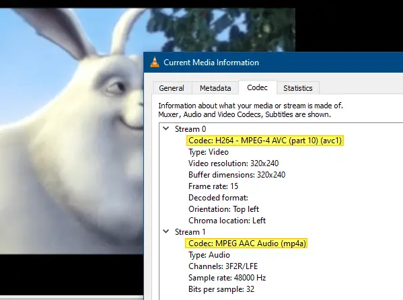This screenshot has height=300, width=403.
Task: Open the Metadata tab
Action: click(215, 88)
